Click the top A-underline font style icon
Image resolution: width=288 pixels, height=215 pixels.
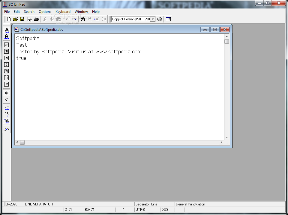(7, 30)
